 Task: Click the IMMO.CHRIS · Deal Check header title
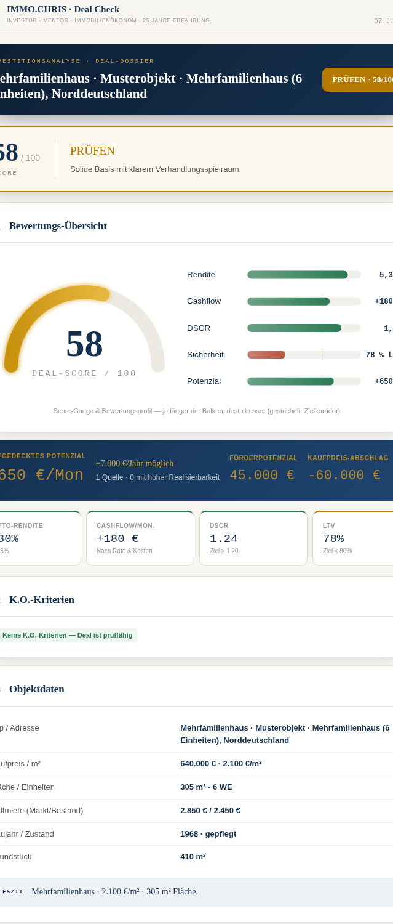pyautogui.click(x=63, y=9)
